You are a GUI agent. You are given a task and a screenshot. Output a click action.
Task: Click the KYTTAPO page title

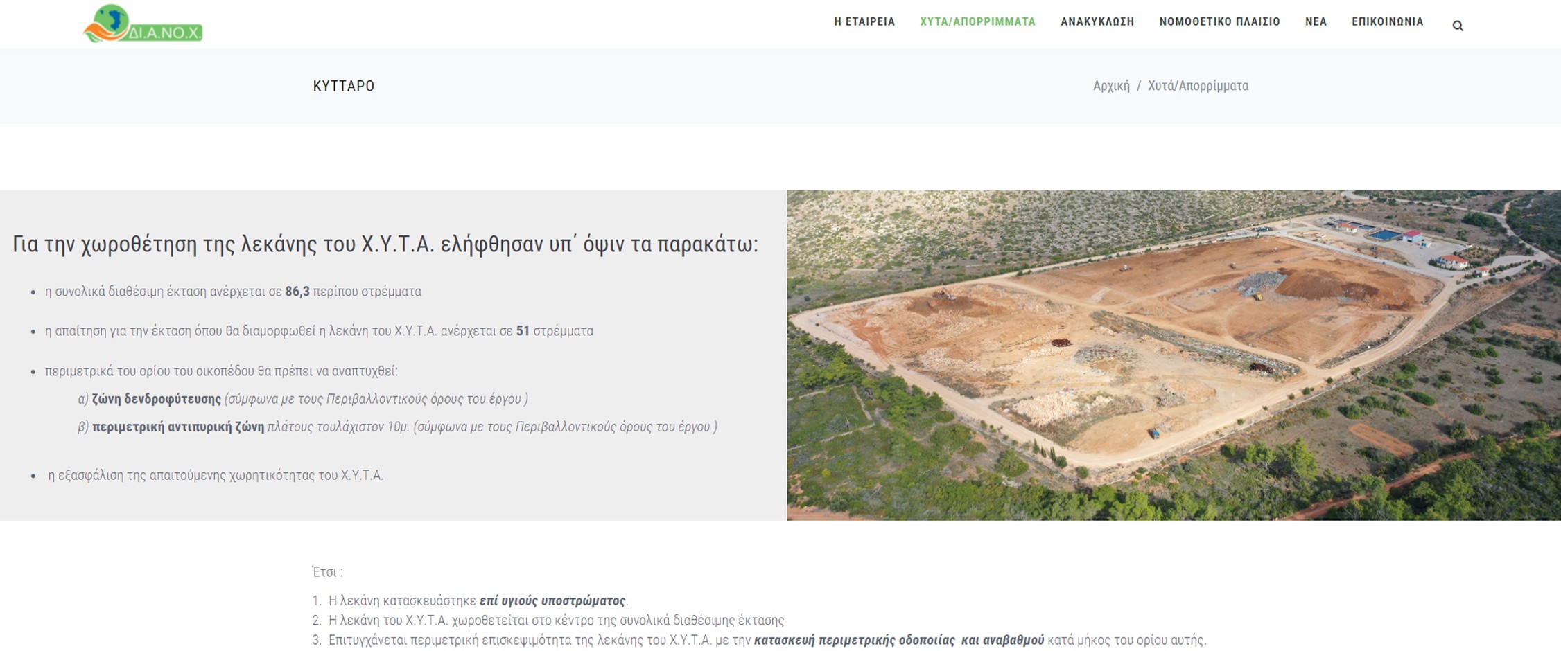(x=343, y=86)
